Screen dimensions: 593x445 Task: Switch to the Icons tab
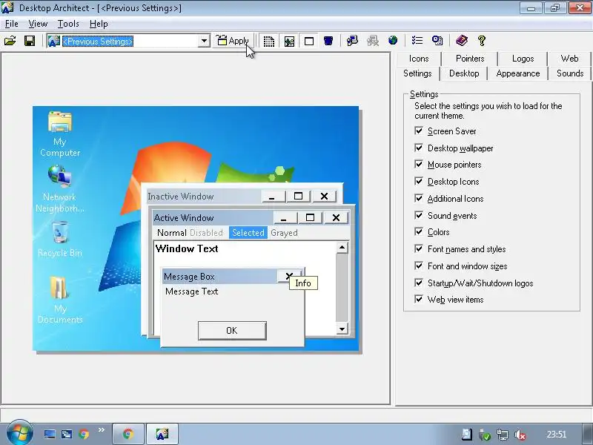pyautogui.click(x=419, y=59)
